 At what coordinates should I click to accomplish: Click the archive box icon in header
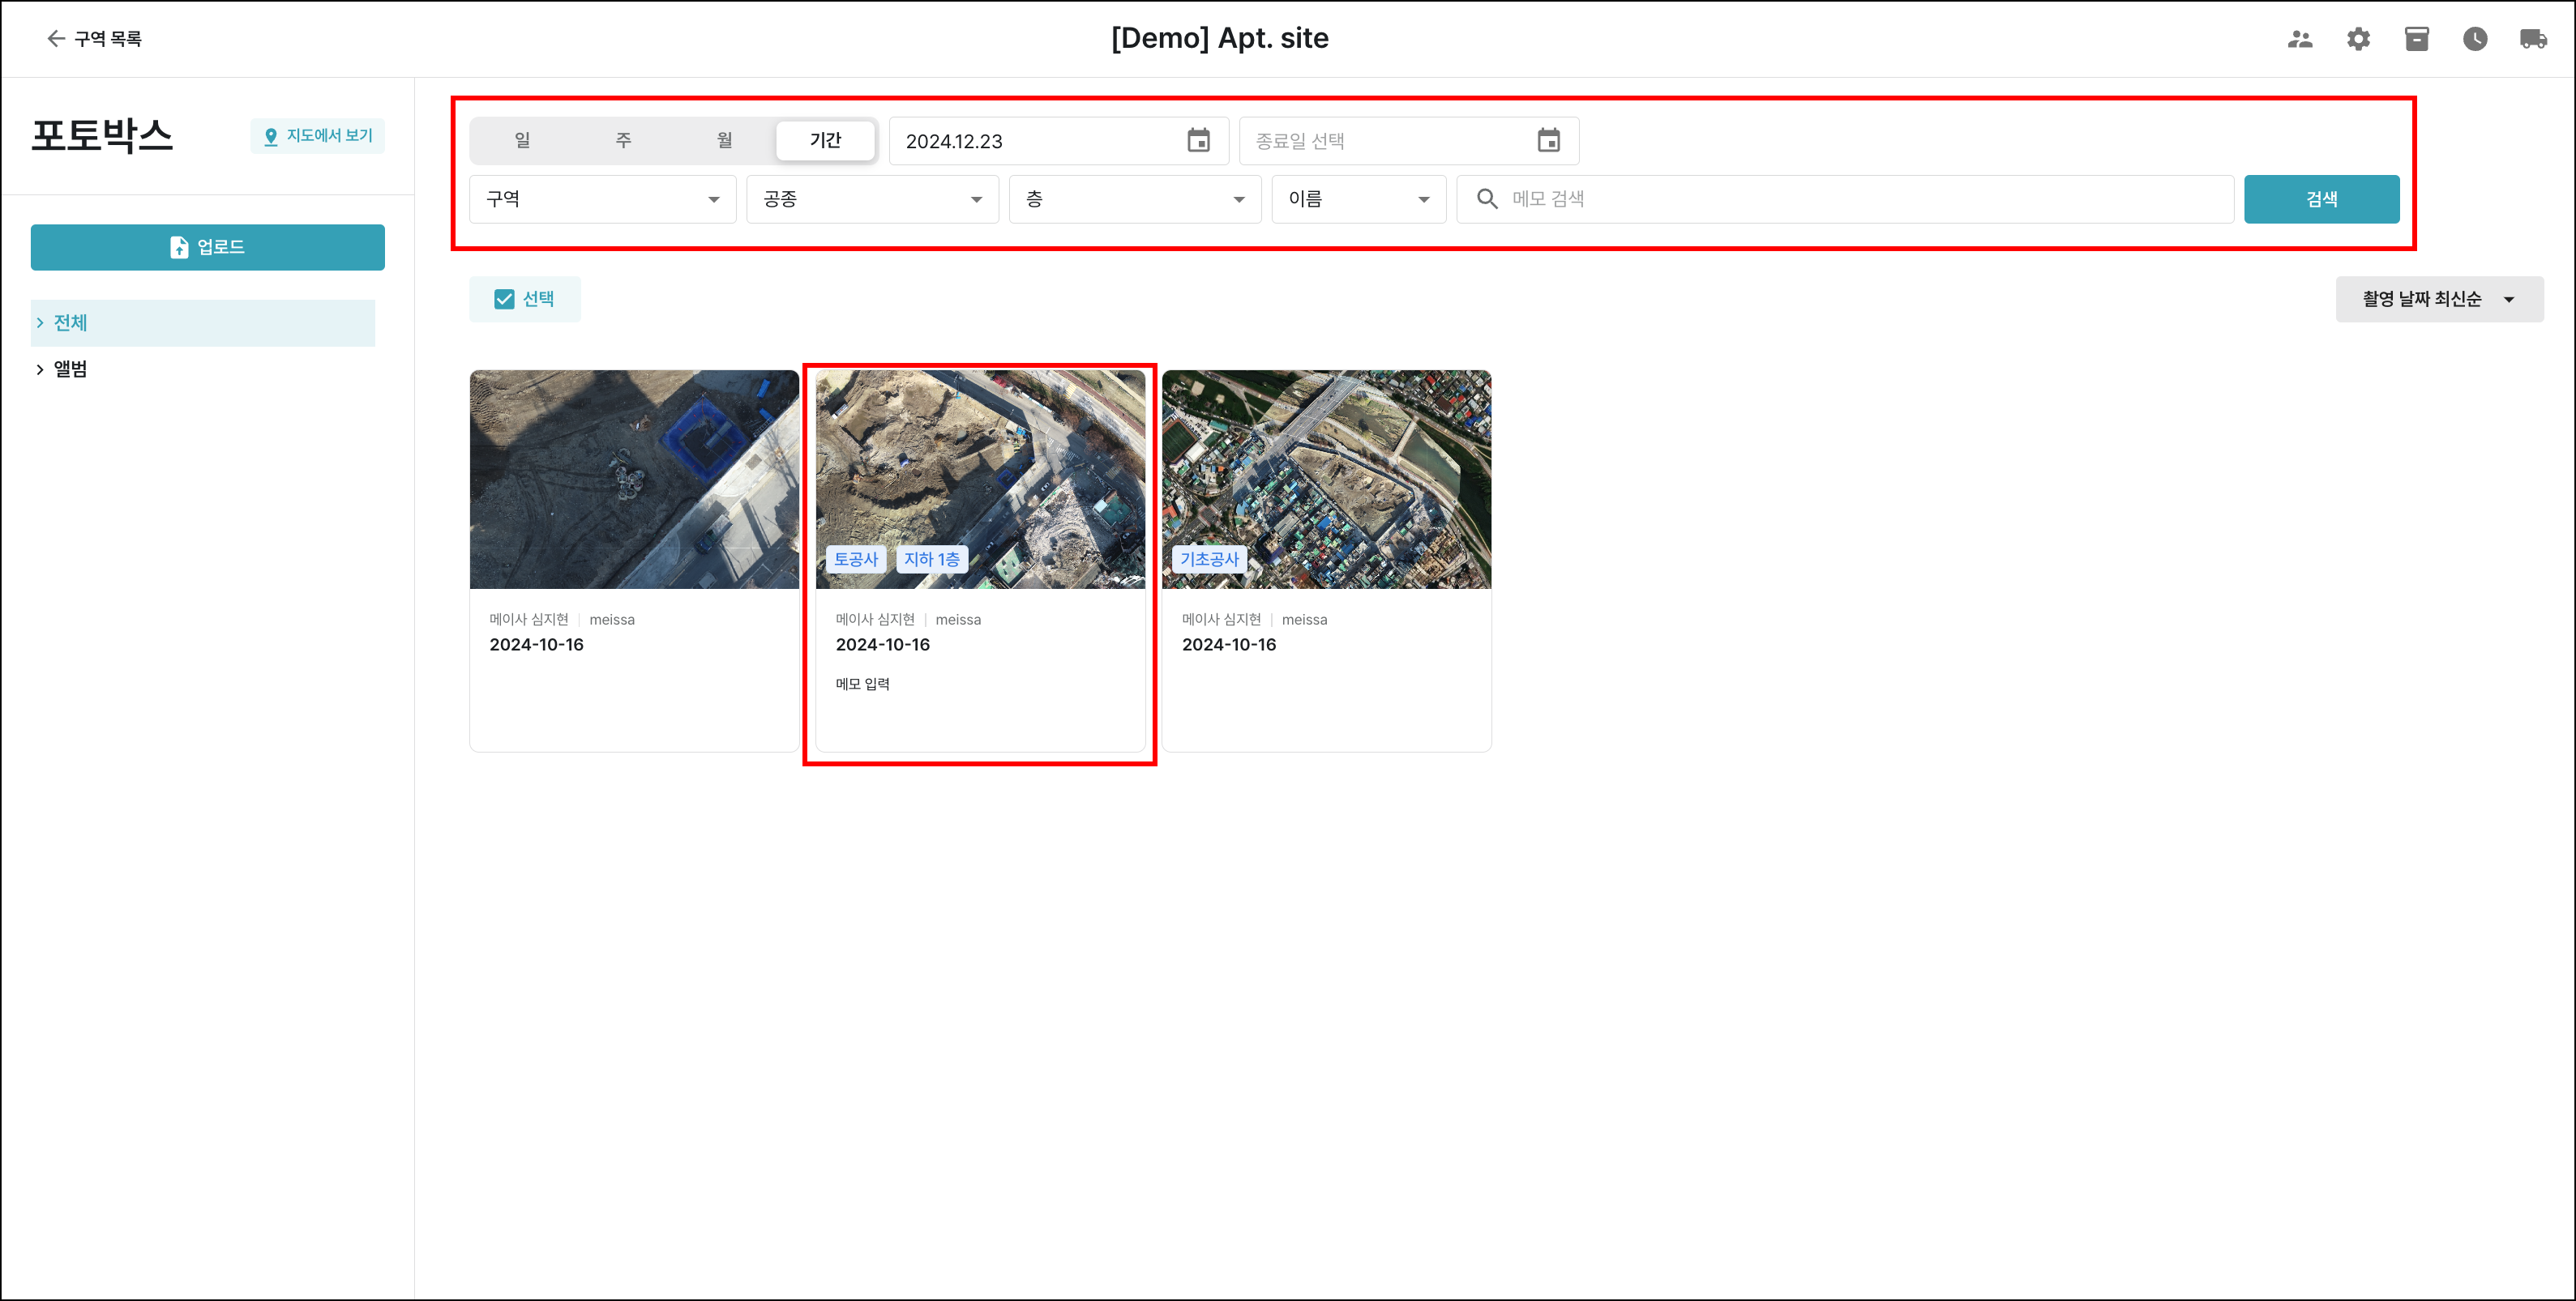pos(2416,39)
